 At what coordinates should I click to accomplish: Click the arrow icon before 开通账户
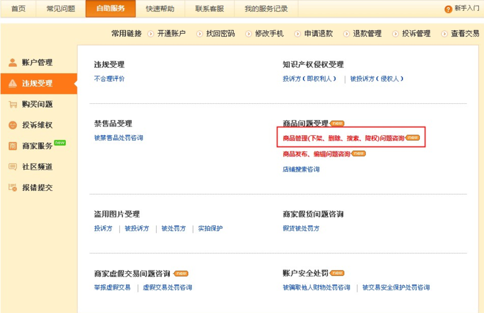pos(150,34)
